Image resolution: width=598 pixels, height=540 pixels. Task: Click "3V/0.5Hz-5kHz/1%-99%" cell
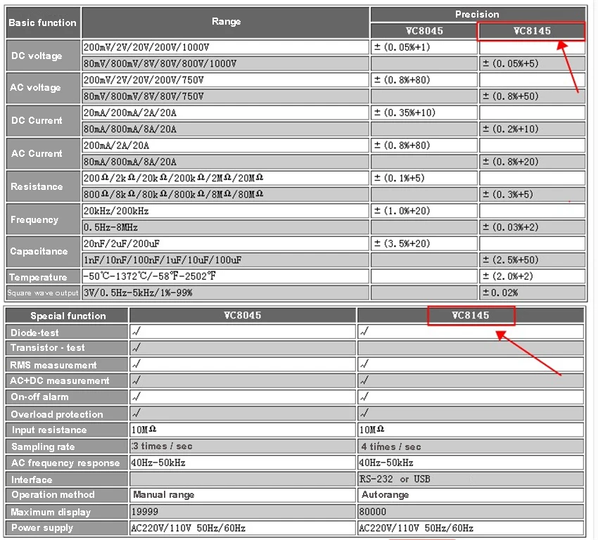coord(226,292)
